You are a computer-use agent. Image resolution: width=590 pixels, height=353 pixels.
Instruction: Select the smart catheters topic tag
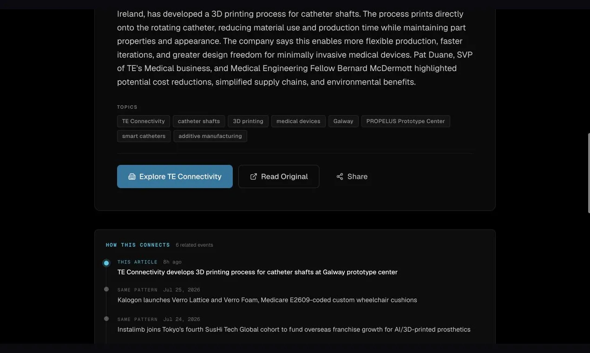coord(144,136)
